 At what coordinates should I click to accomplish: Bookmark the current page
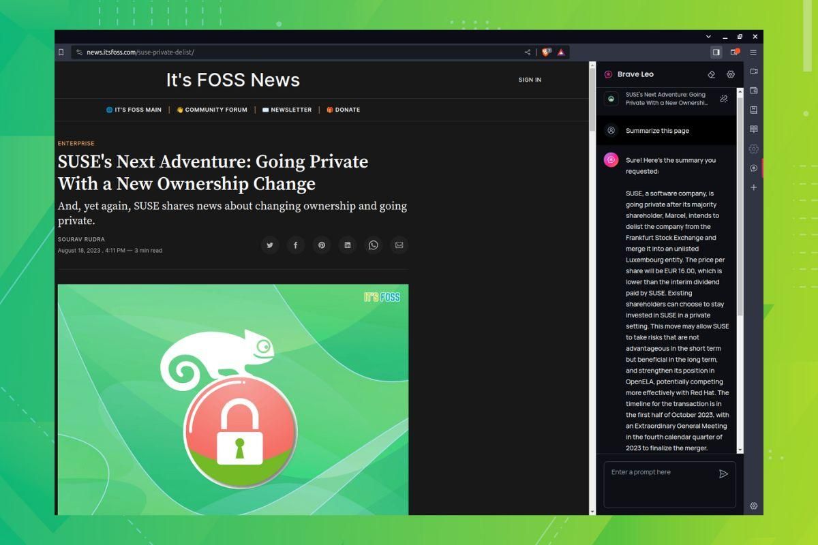[x=61, y=52]
